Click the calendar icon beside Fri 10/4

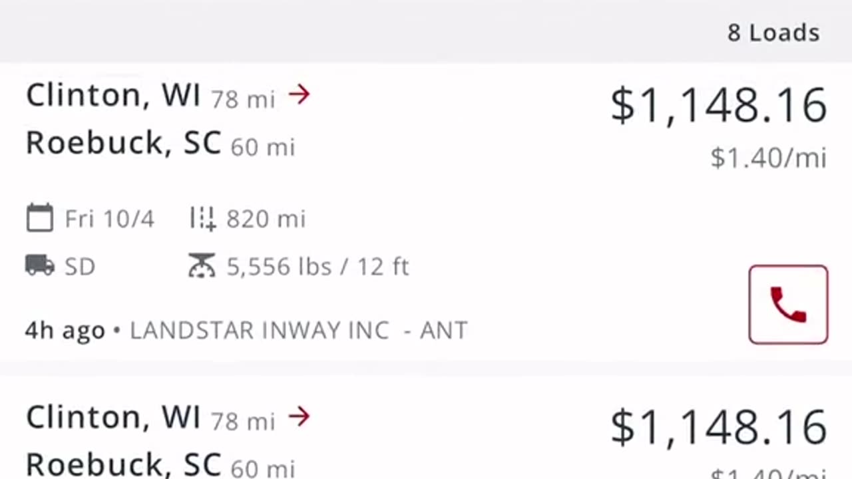tap(39, 218)
